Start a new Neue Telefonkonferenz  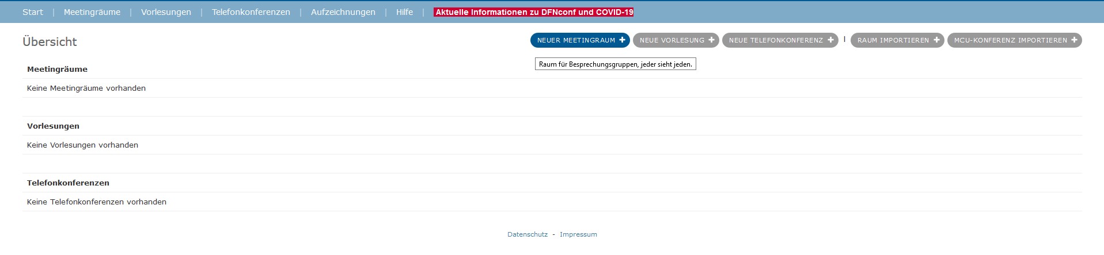pyautogui.click(x=776, y=40)
